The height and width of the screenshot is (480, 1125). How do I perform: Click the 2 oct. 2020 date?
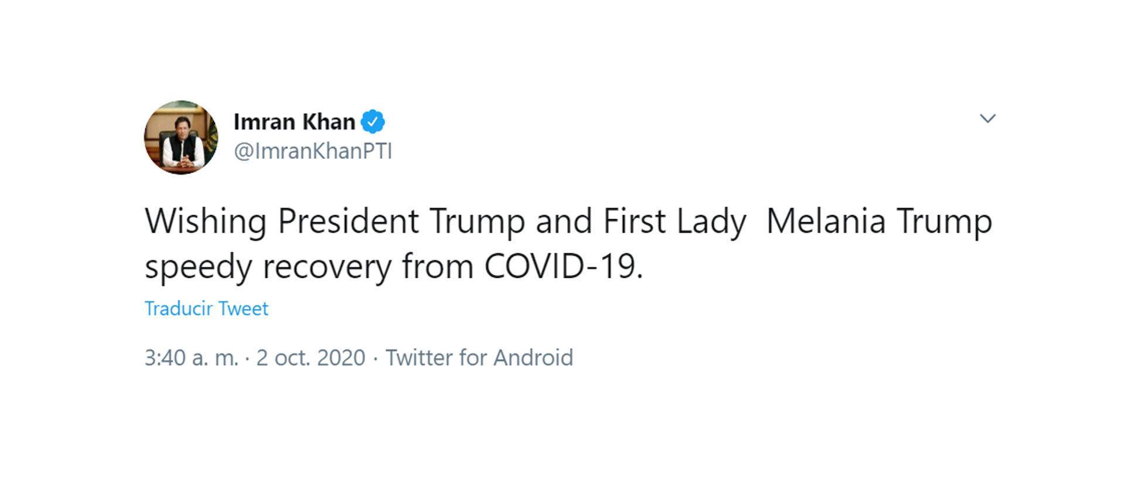(x=311, y=358)
